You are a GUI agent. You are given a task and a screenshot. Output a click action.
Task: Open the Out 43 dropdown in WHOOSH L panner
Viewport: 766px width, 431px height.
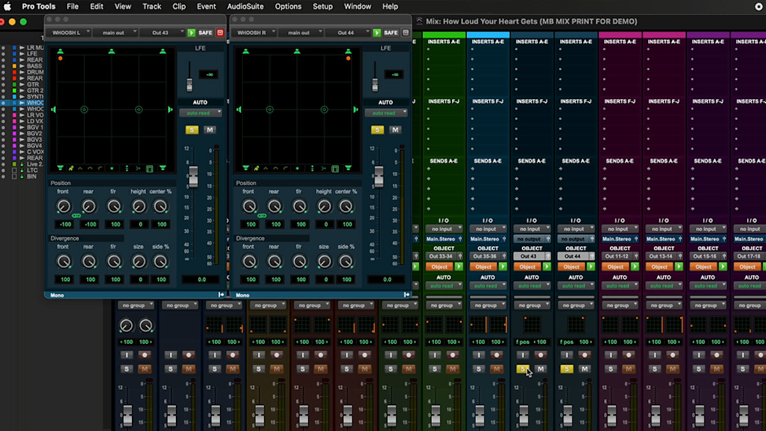click(x=163, y=33)
